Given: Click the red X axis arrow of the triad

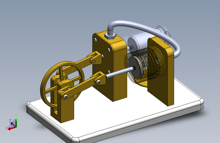Looking at the screenshot, I should tap(12, 128).
